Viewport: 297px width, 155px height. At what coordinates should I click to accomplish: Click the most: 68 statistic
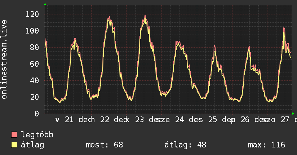click(105, 145)
